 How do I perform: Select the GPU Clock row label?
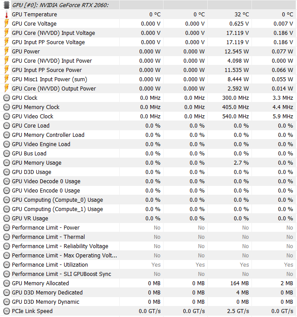(x=25, y=98)
